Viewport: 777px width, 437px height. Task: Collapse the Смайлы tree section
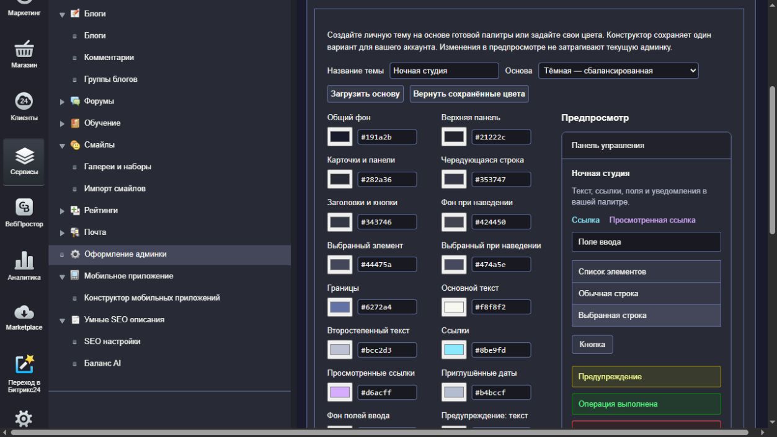pyautogui.click(x=62, y=146)
